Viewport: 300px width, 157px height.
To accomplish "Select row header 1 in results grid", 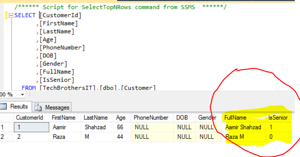I will [7, 127].
